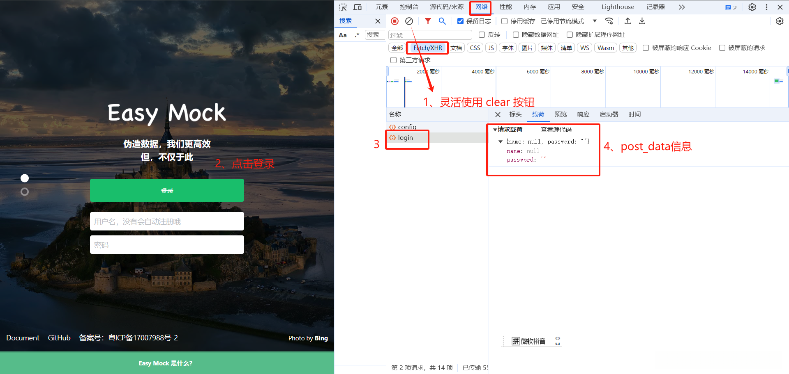This screenshot has height=374, width=789.
Task: Focus the password input field
Action: [167, 245]
